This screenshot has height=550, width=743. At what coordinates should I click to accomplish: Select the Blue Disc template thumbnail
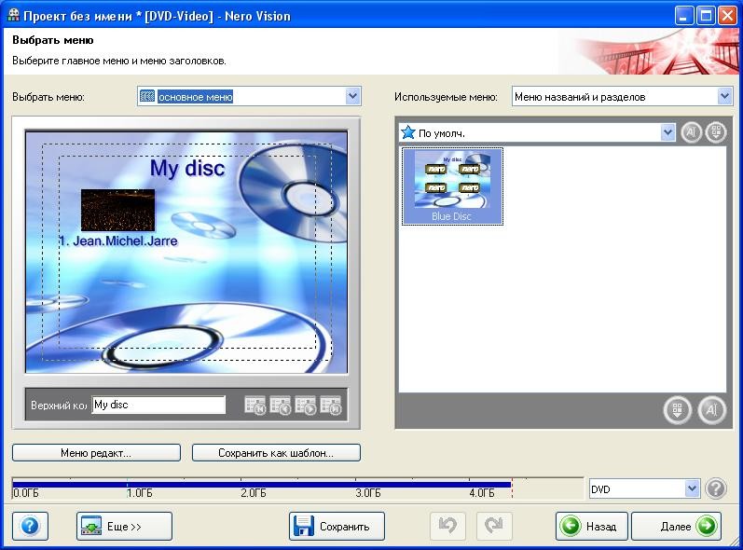[452, 186]
